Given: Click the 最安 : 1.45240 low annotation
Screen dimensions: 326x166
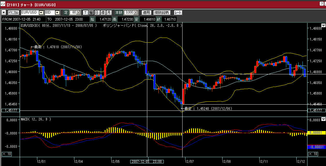Looking at the screenshot, I should (206, 108).
